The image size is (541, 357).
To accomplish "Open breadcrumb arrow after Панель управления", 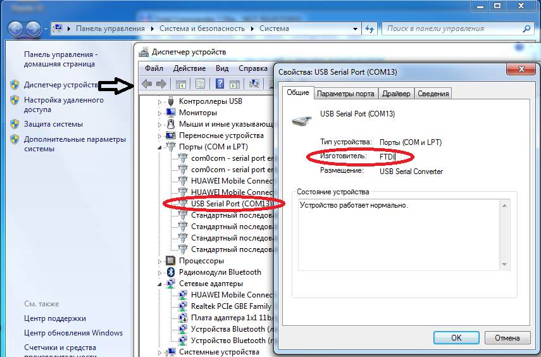I will coord(152,28).
